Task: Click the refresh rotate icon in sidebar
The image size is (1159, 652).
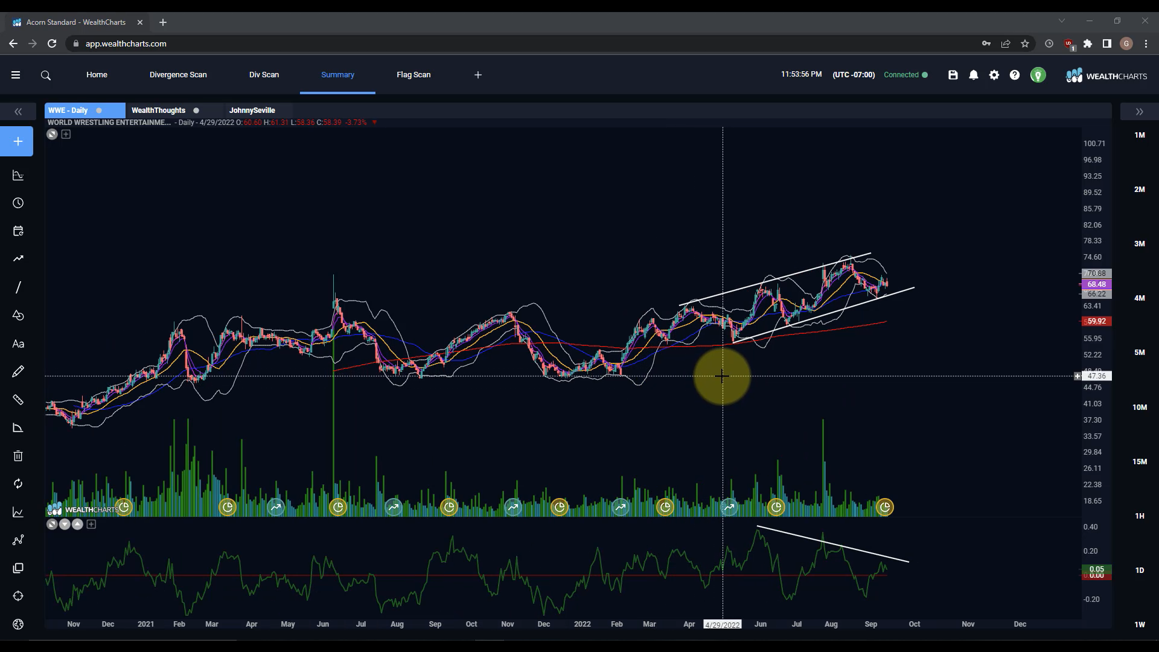Action: 18,484
